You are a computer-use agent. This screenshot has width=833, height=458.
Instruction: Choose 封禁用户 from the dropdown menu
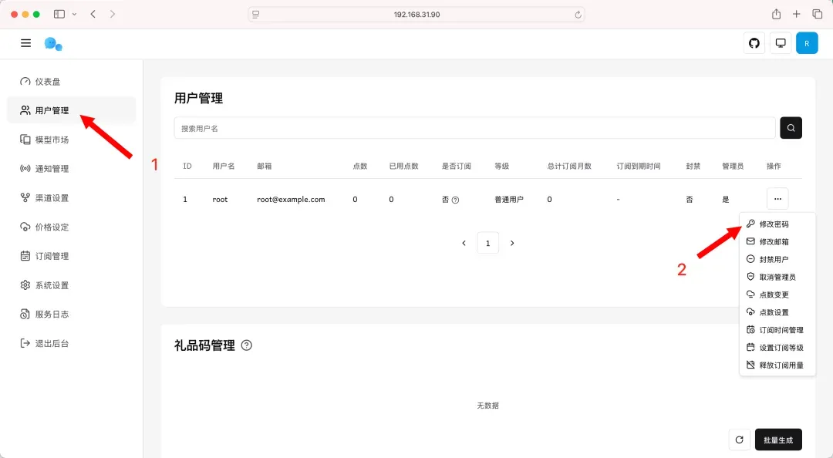(777, 259)
